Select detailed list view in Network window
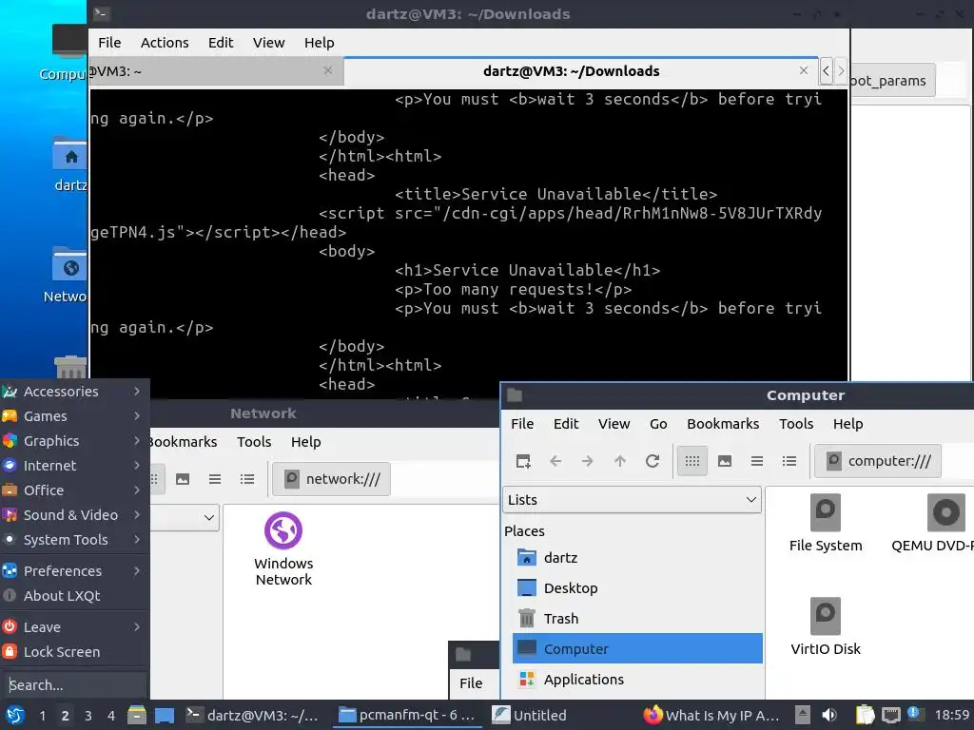This screenshot has height=730, width=974. pyautogui.click(x=247, y=479)
